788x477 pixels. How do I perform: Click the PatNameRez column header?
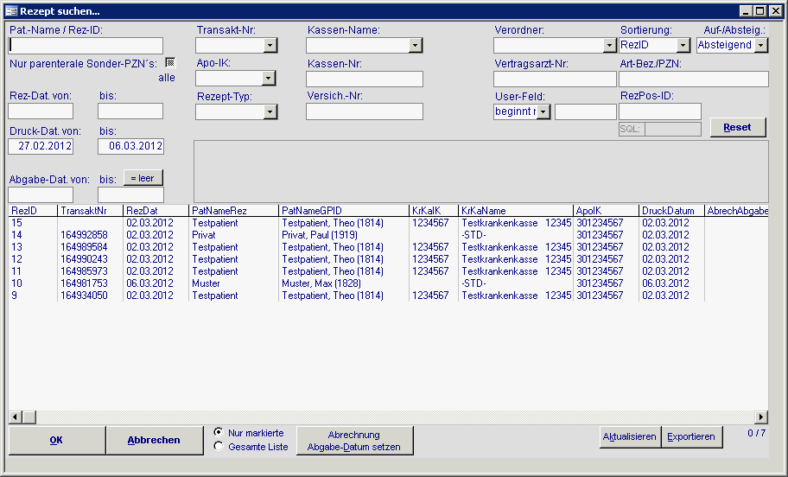coord(233,211)
